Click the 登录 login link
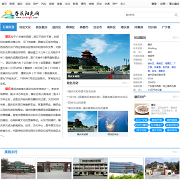The height and width of the screenshot is (180, 180). pos(154,3)
